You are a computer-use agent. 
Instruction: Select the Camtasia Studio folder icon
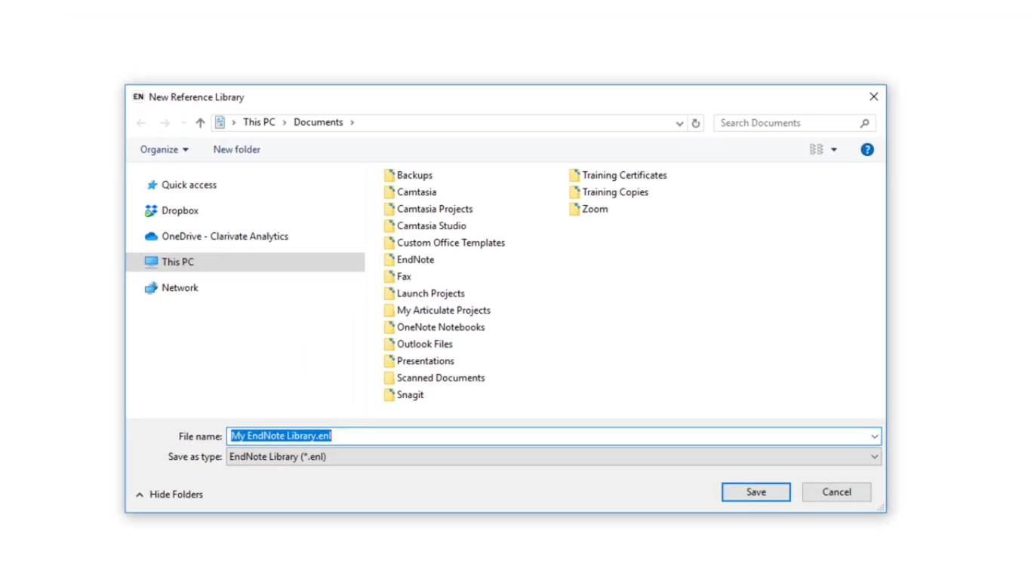click(389, 225)
